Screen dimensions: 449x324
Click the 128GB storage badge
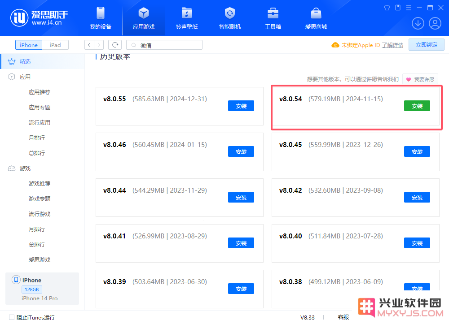[x=32, y=289]
